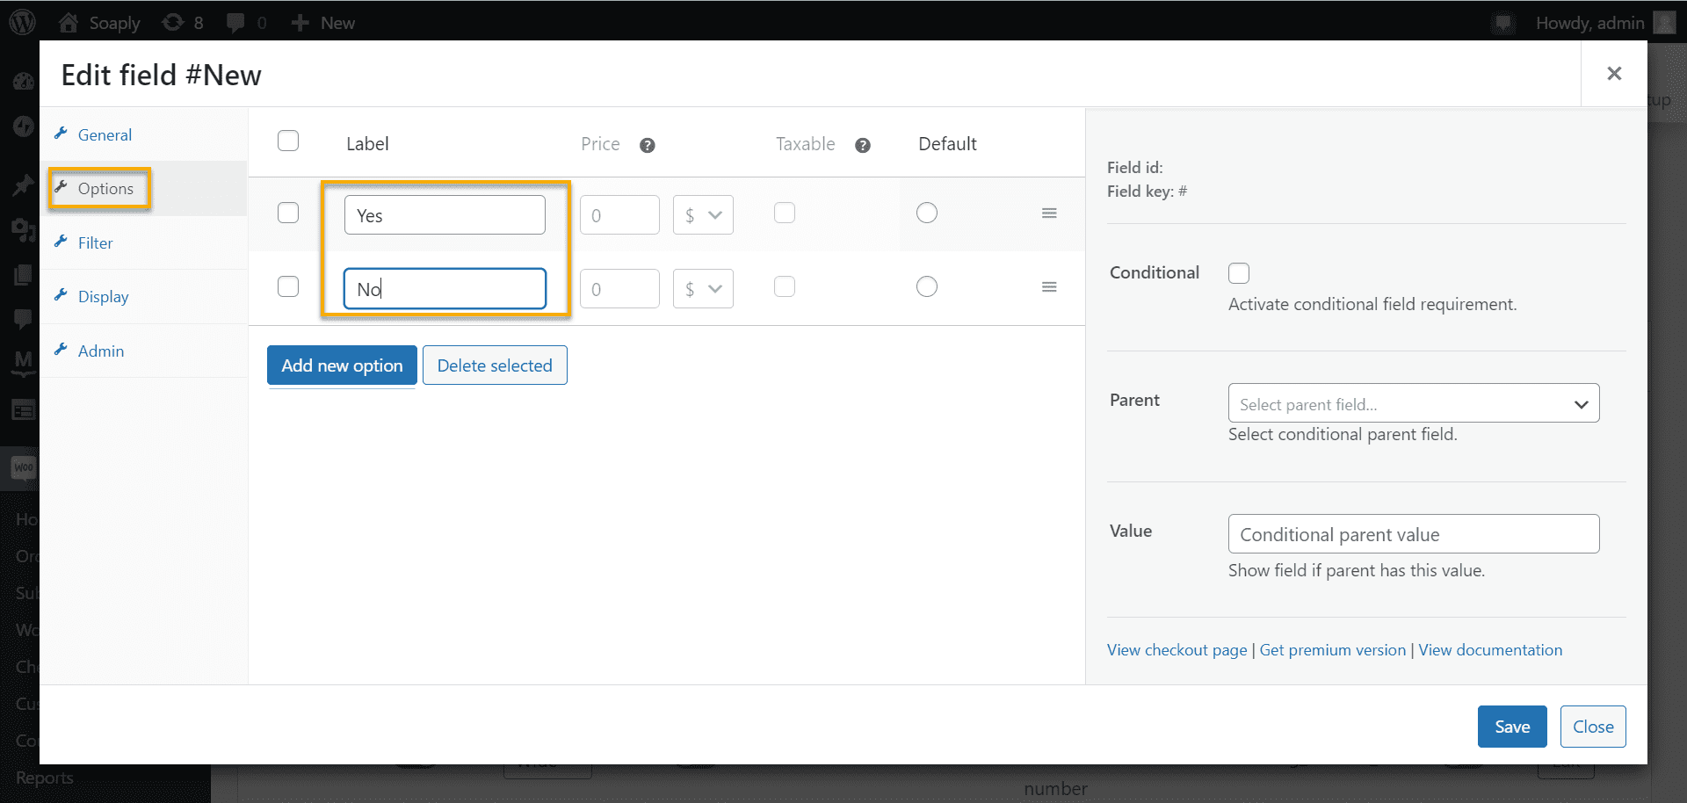This screenshot has height=803, width=1687.
Task: Grab the Yes row reorder handle
Action: (x=1049, y=213)
